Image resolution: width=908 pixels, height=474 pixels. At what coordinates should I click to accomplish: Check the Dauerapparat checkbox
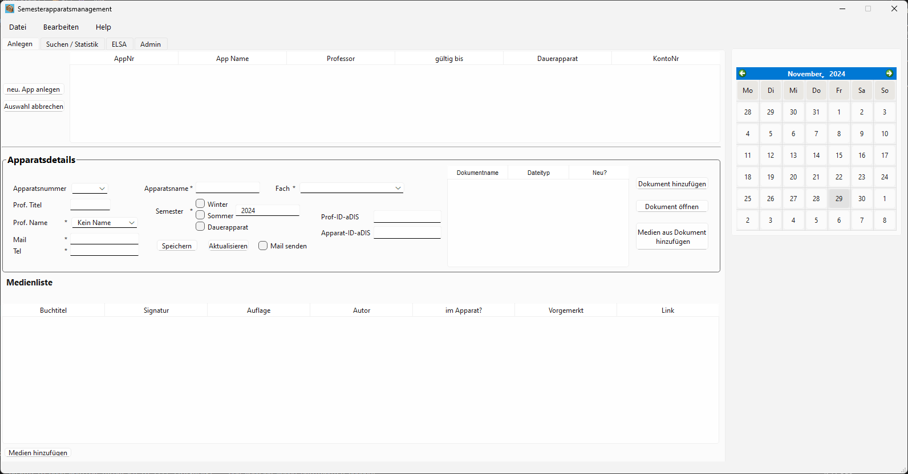[200, 227]
